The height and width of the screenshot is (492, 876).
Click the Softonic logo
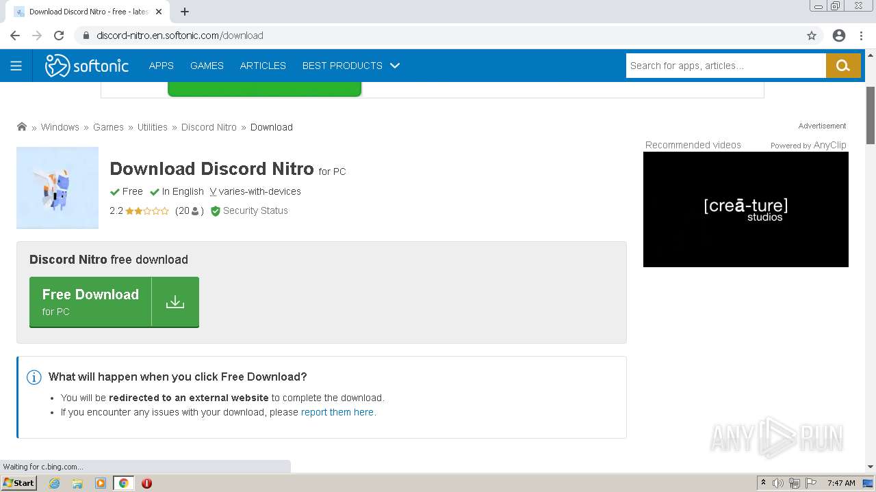(87, 66)
